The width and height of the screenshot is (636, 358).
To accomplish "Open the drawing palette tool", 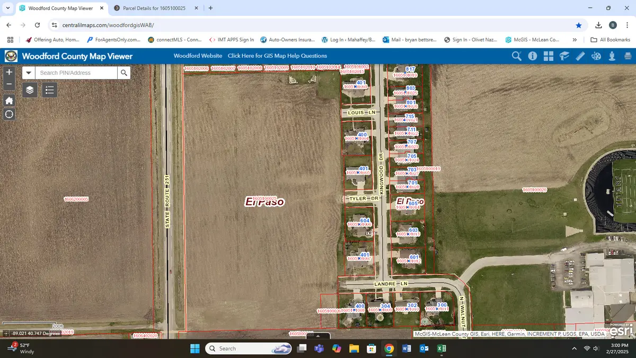I will [596, 56].
